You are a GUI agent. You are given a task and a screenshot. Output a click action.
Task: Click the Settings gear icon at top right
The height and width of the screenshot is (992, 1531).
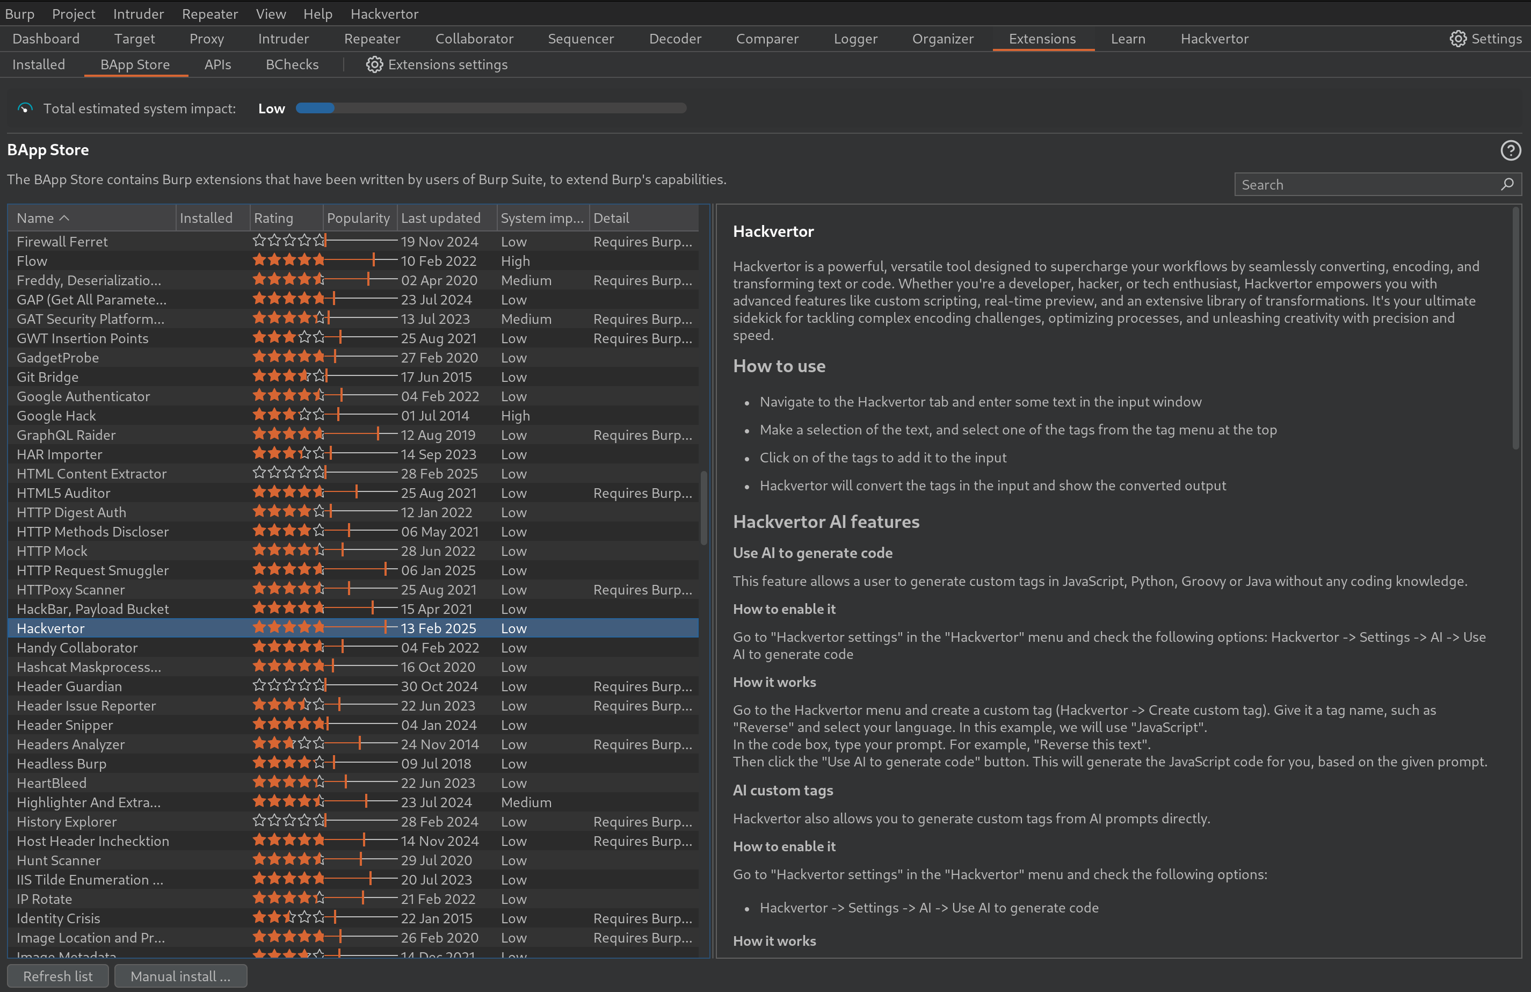pos(1457,39)
